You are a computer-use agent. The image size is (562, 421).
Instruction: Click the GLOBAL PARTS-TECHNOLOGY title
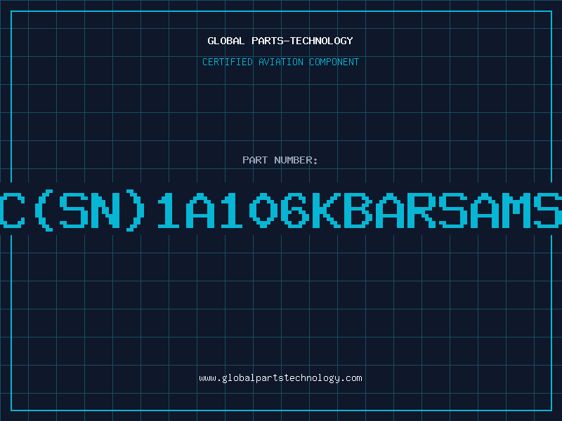click(280, 41)
